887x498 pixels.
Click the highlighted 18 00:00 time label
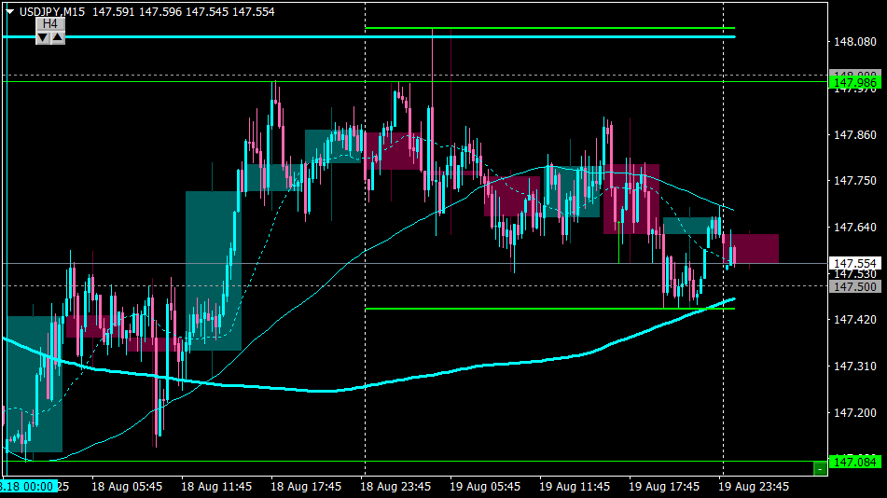(28, 487)
